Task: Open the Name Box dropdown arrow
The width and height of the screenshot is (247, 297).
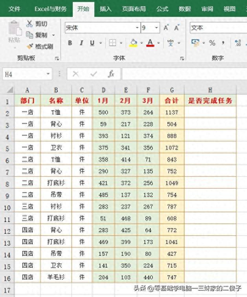Action: [x=48, y=74]
